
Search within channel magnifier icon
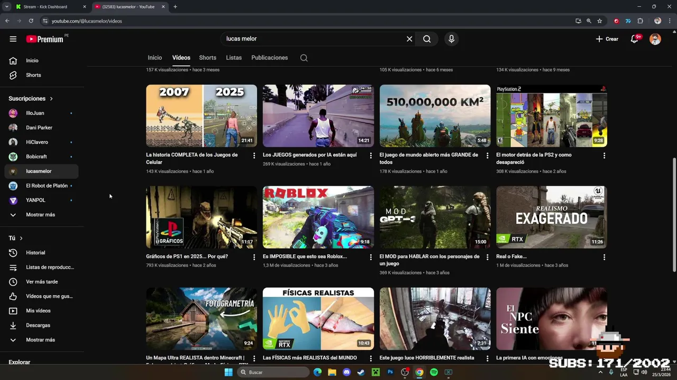coord(304,58)
